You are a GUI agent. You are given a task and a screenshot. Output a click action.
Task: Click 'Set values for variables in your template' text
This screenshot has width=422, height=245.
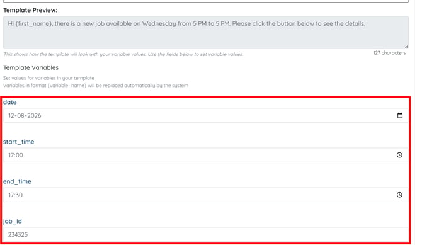[x=48, y=78]
